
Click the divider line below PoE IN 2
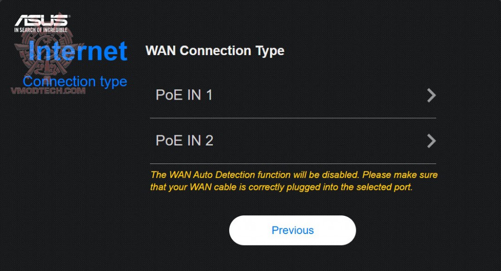point(293,164)
